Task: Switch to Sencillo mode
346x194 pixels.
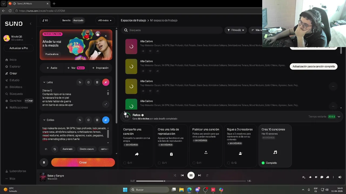Action: (x=66, y=20)
